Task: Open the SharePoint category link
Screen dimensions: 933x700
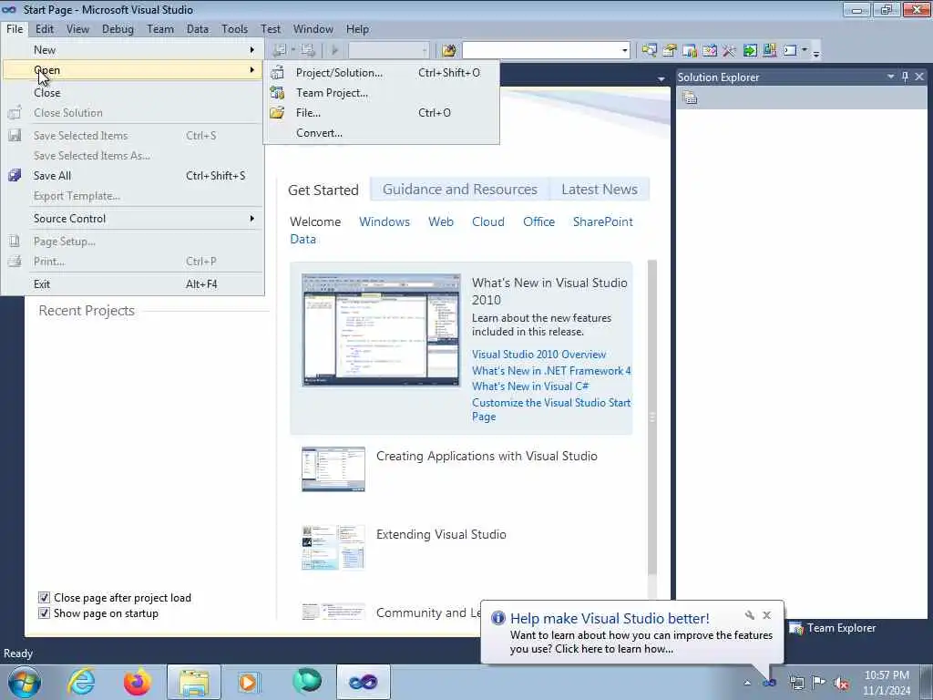Action: click(603, 221)
